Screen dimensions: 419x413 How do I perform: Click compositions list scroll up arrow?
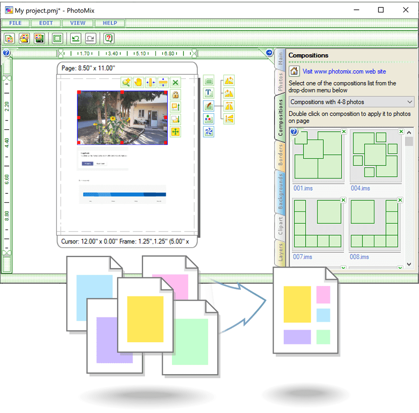tap(409, 132)
